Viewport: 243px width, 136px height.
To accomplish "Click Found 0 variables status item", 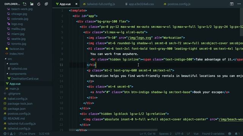I will pyautogui.click(x=213, y=134).
